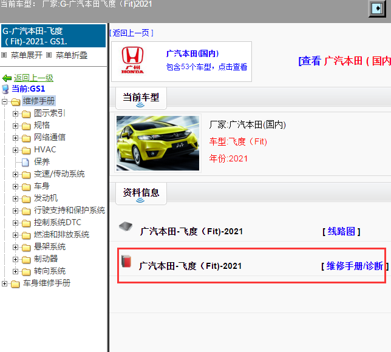Expand the HVAC node

(x=15, y=150)
